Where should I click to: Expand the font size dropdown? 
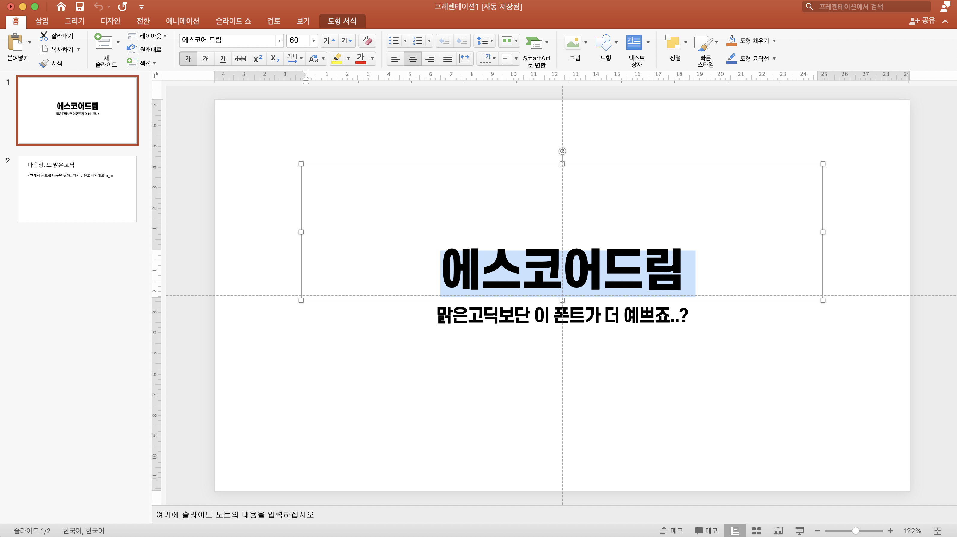click(x=313, y=40)
